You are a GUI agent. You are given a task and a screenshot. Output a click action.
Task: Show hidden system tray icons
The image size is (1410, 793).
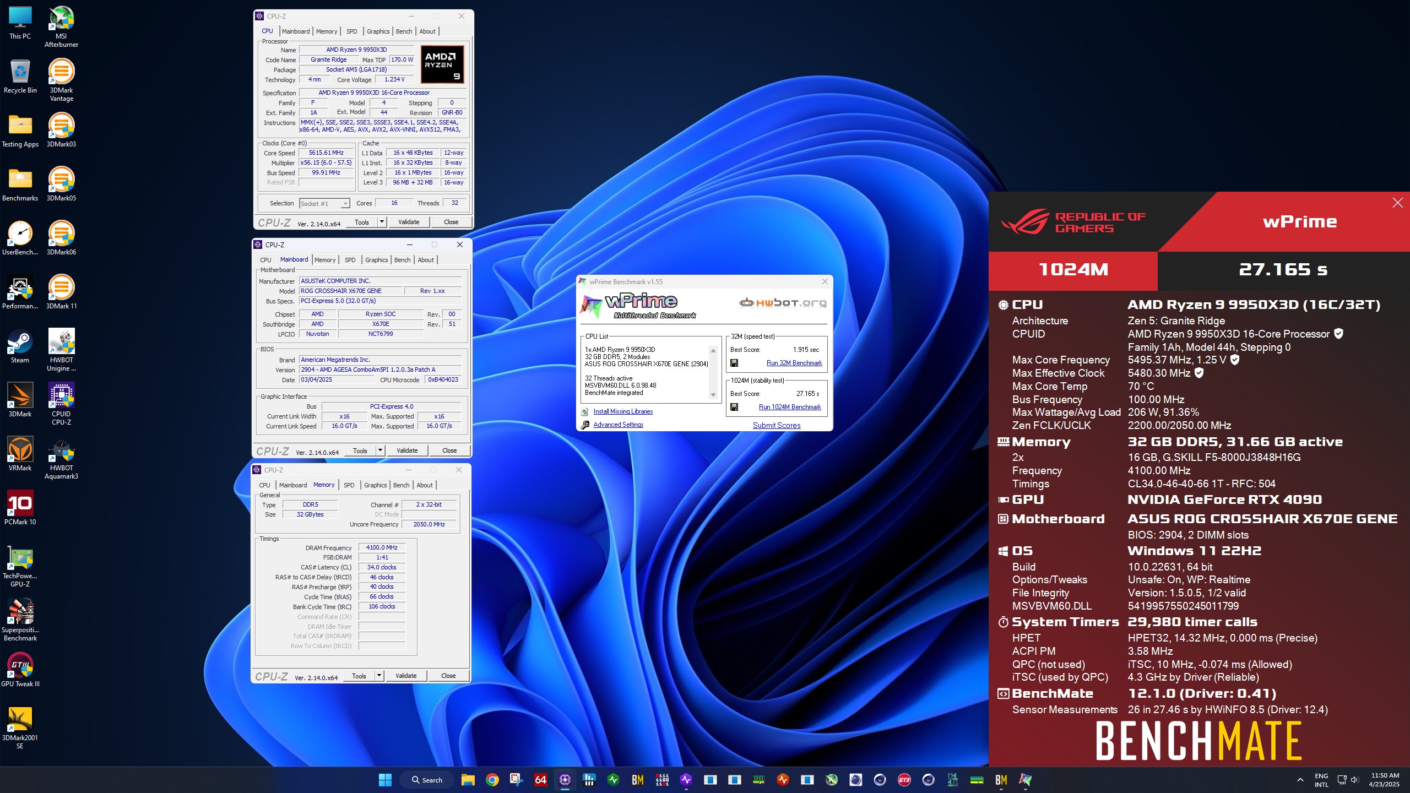click(x=1300, y=780)
